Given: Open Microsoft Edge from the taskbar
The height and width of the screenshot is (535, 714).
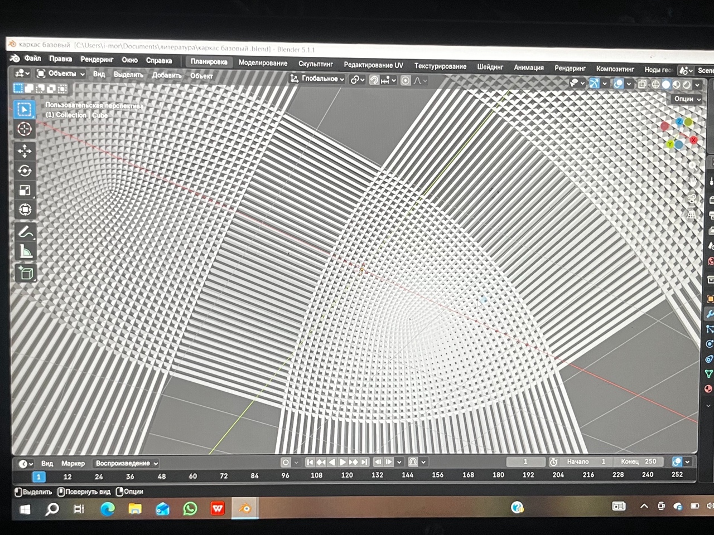Looking at the screenshot, I should tap(107, 508).
